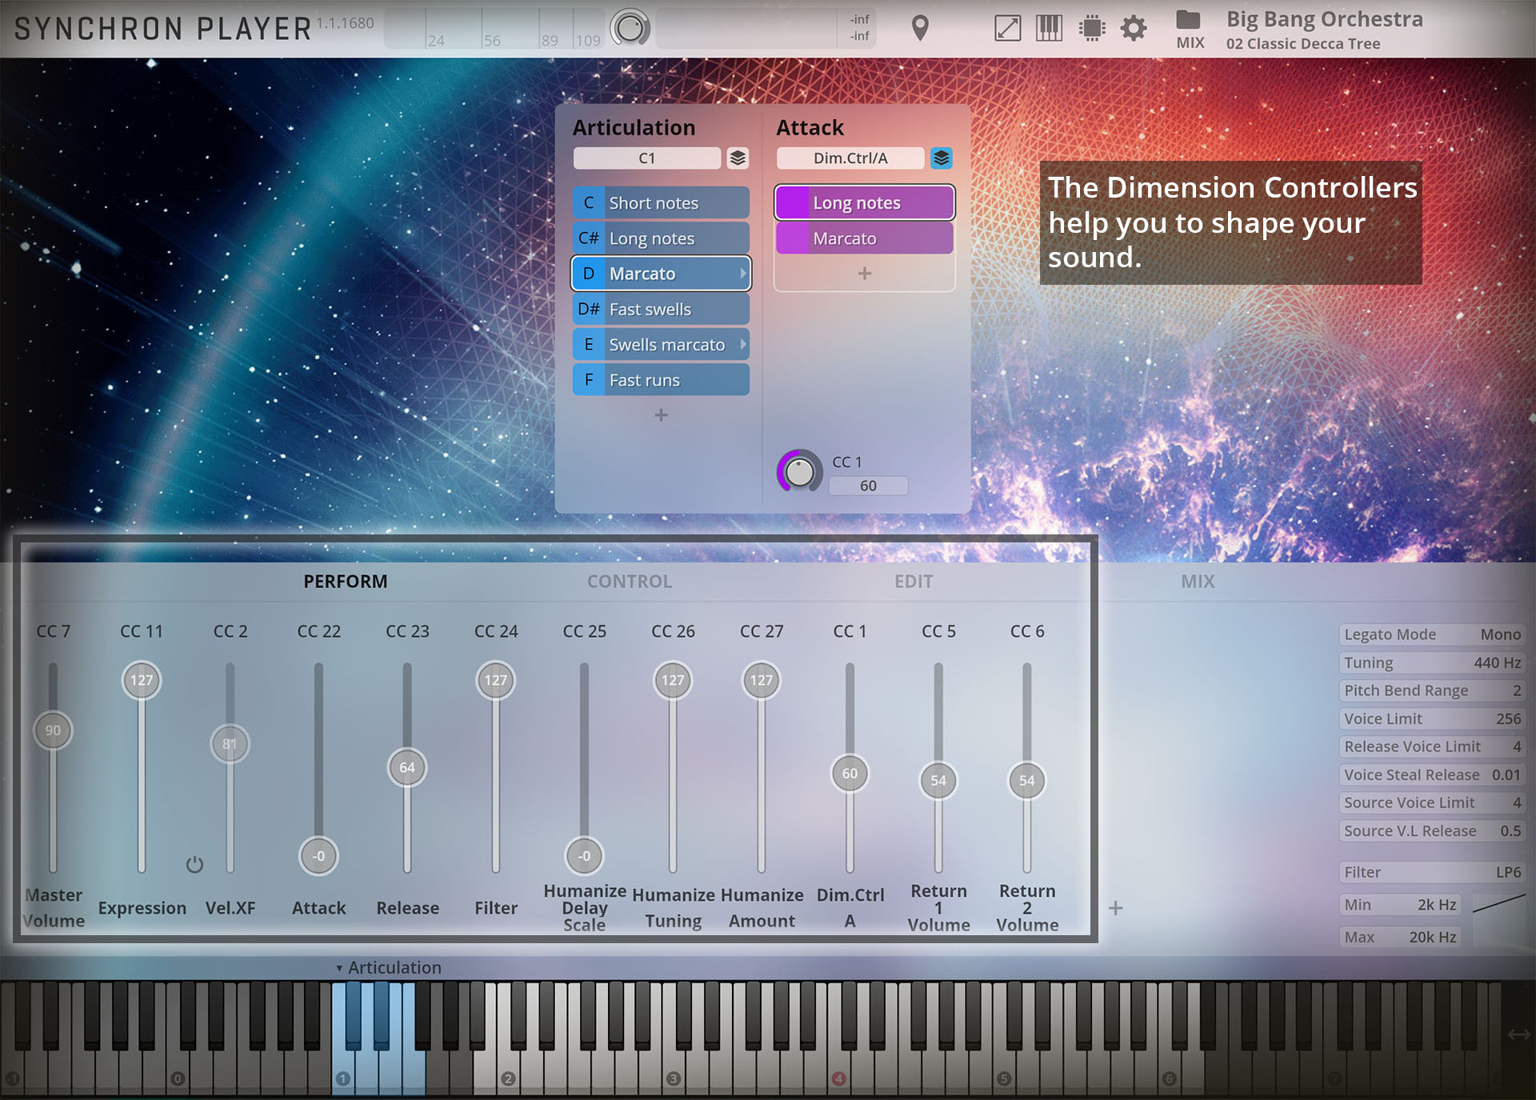Add new fader with plus icon

(1115, 908)
